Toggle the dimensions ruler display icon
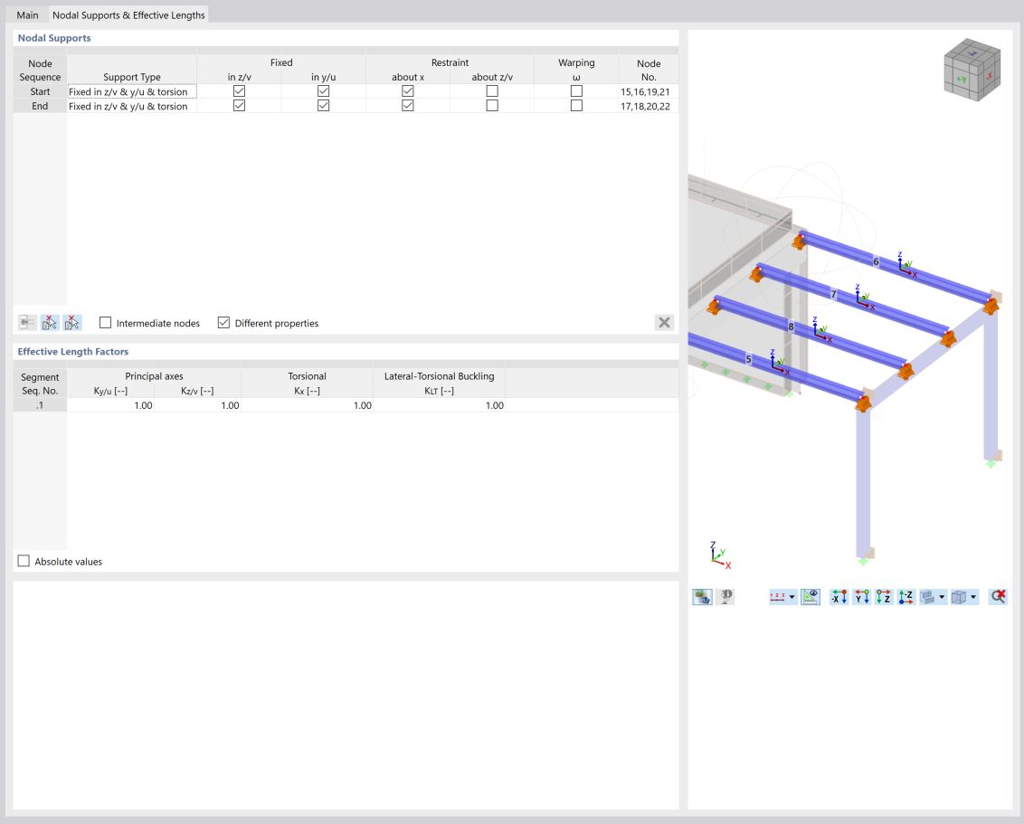Viewport: 1024px width, 824px height. pyautogui.click(x=810, y=596)
